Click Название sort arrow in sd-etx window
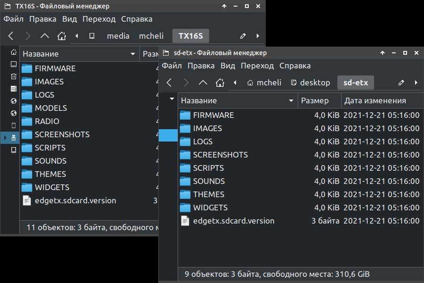This screenshot has height=283, width=424. point(291,101)
